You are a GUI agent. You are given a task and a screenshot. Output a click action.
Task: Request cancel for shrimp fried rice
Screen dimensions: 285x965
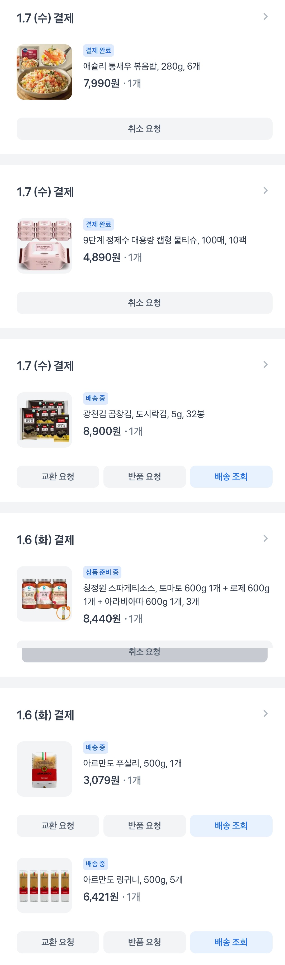(144, 129)
